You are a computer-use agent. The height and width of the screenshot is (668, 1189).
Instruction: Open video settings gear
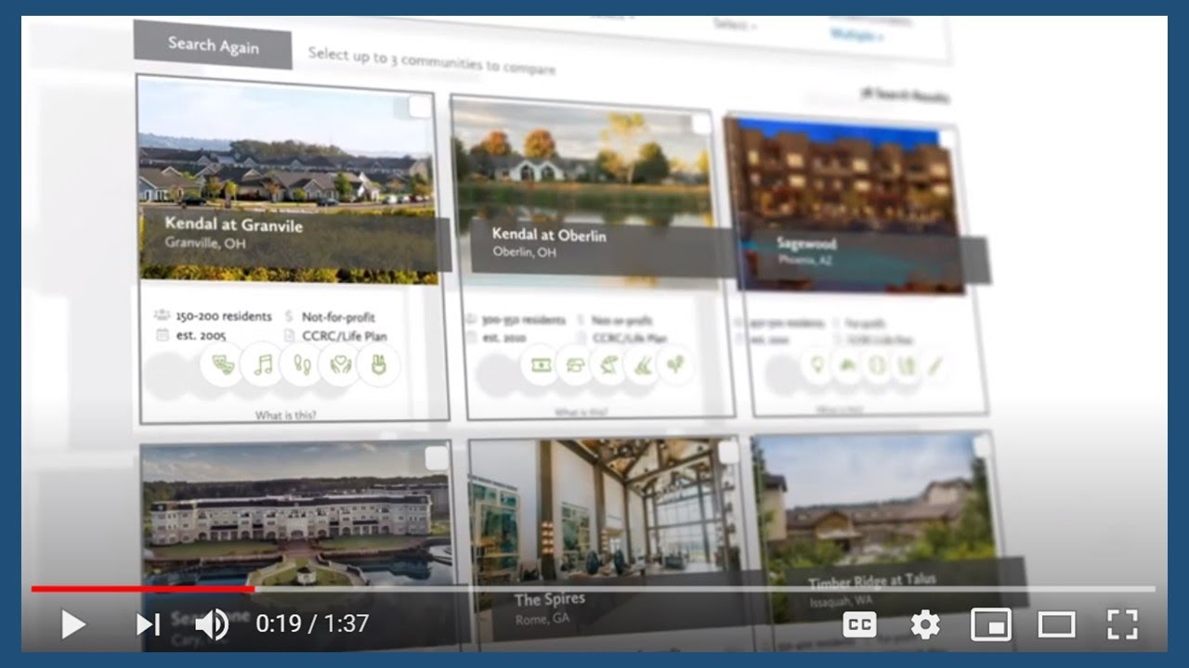pyautogui.click(x=925, y=624)
